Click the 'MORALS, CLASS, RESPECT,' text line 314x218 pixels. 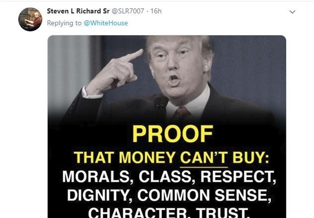[x=169, y=177]
